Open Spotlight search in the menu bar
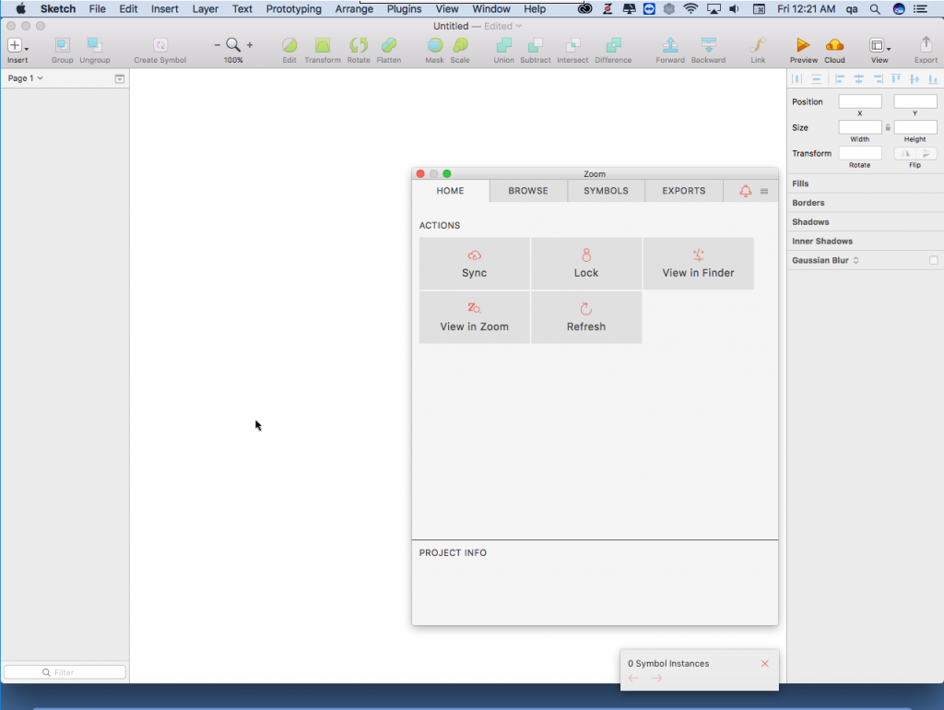 (875, 9)
